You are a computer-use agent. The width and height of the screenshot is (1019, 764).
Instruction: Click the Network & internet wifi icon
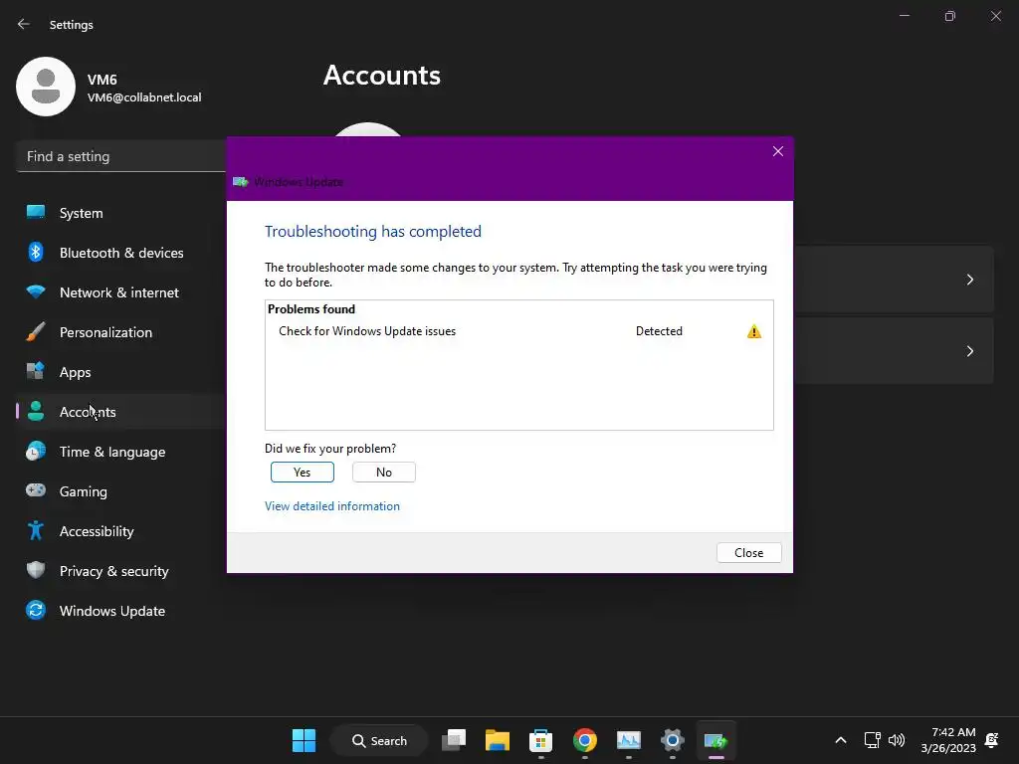tap(36, 291)
